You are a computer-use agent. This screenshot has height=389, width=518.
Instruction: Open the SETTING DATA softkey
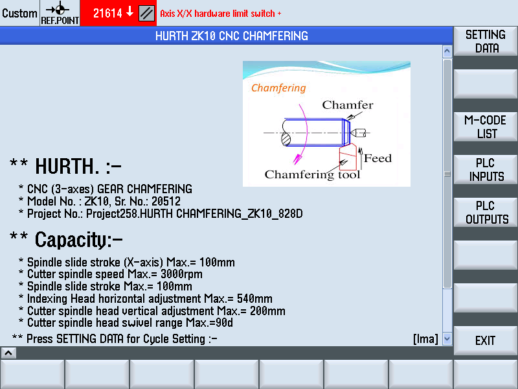click(x=485, y=41)
